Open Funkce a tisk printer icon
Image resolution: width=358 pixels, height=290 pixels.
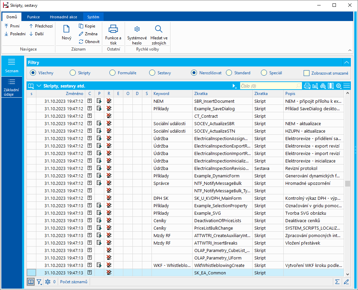coord(113,29)
